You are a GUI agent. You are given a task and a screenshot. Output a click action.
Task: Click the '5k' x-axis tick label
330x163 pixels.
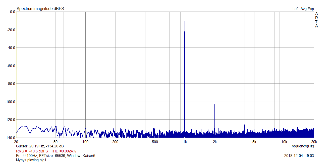254,142
